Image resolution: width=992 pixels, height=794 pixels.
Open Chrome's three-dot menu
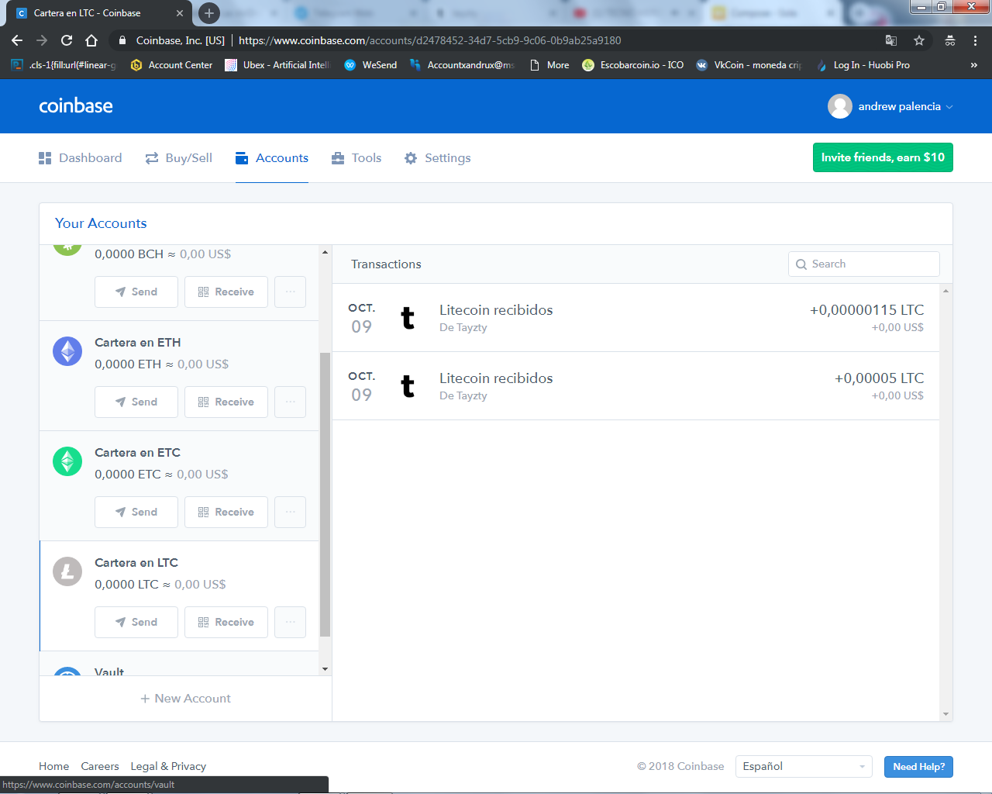[975, 40]
